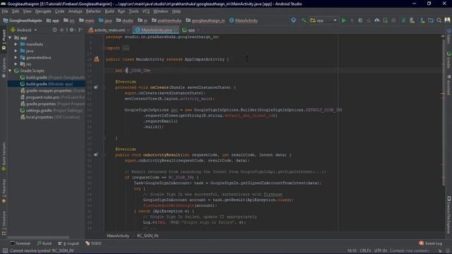Click the Googleauthsignin root breadcrumb
452x254 pixels.
(23, 20)
